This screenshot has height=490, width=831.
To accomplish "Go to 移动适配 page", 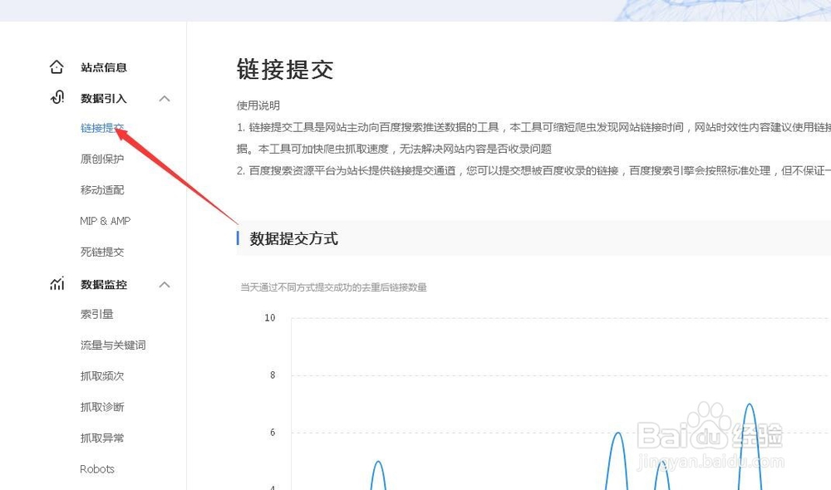I will (x=101, y=189).
